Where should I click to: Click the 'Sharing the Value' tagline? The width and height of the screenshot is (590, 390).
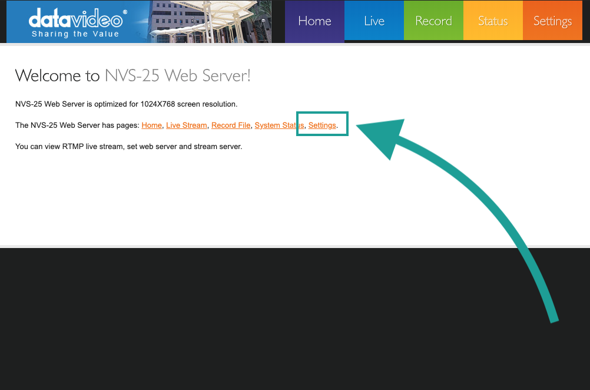(75, 34)
